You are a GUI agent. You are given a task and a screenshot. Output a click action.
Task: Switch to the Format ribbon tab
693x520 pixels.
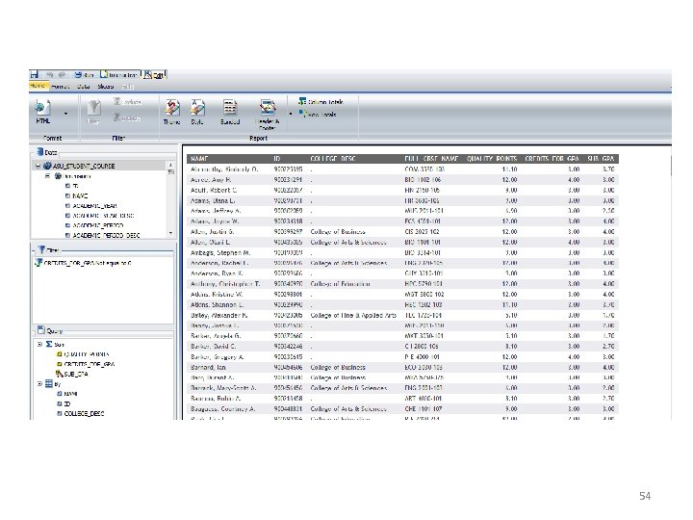pyautogui.click(x=60, y=87)
